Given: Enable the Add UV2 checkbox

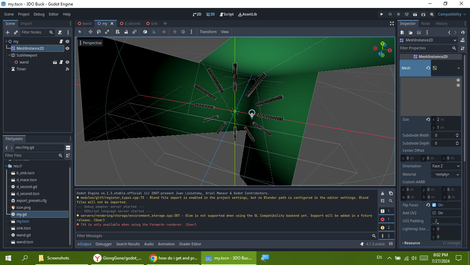Looking at the screenshot, I should pyautogui.click(x=434, y=213).
